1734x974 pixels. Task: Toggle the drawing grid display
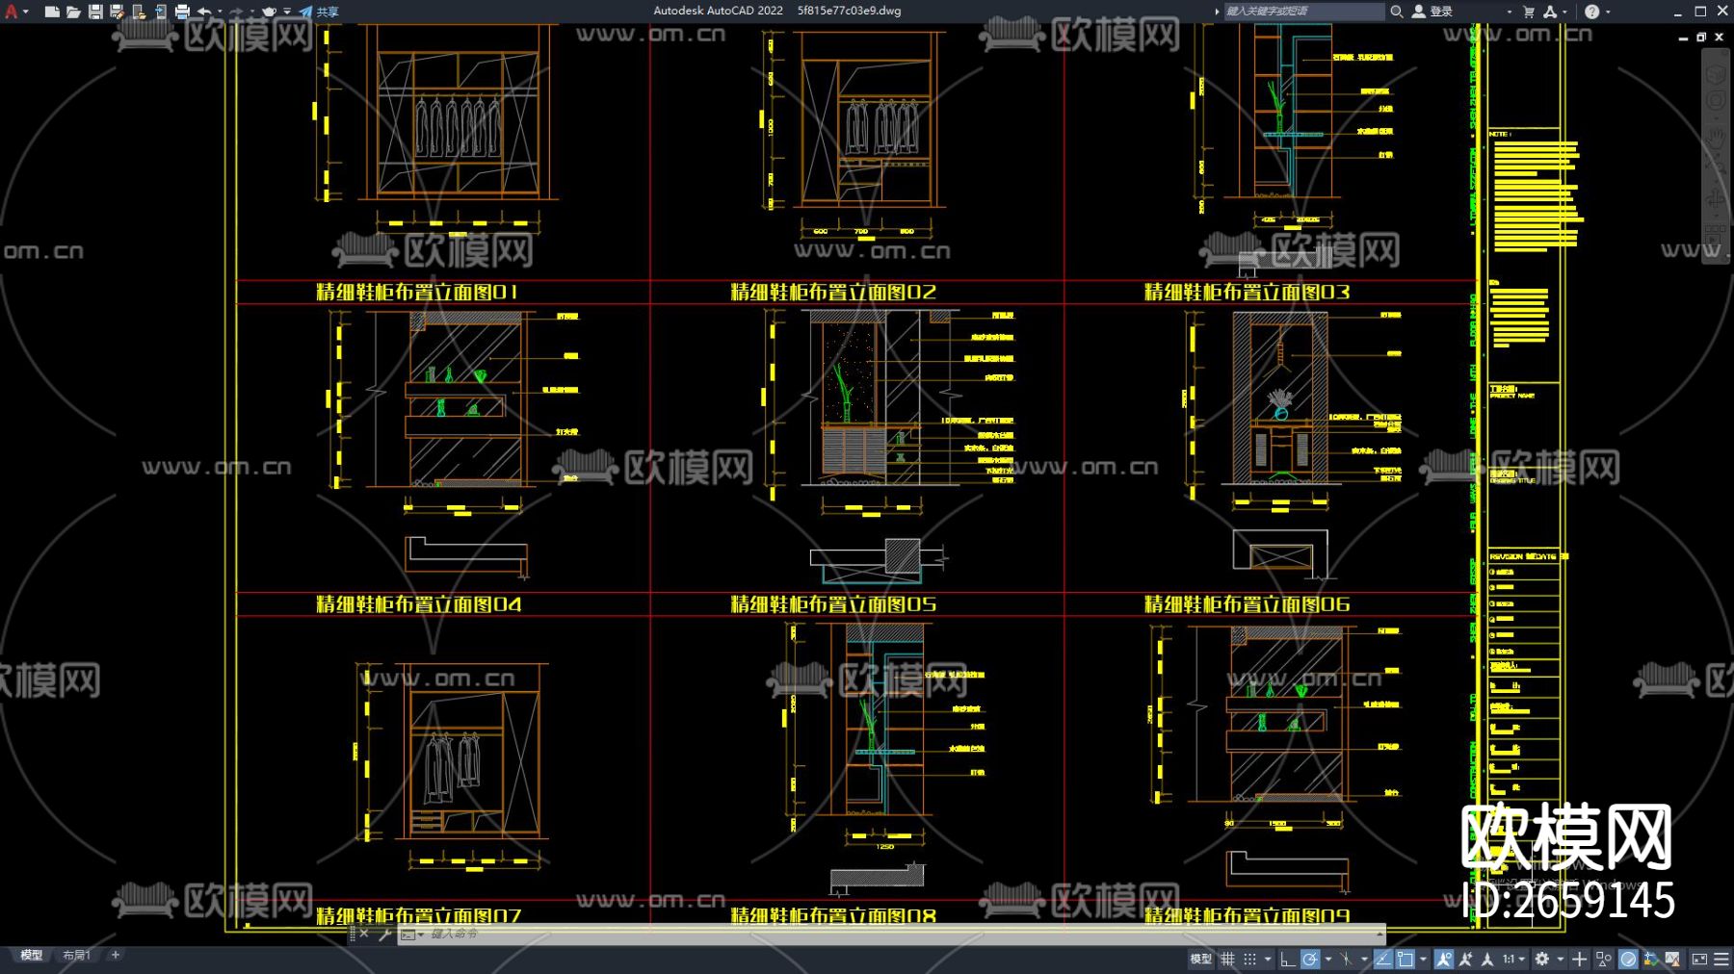point(1227,959)
